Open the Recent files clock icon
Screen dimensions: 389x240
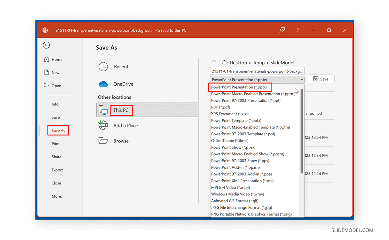coord(103,66)
